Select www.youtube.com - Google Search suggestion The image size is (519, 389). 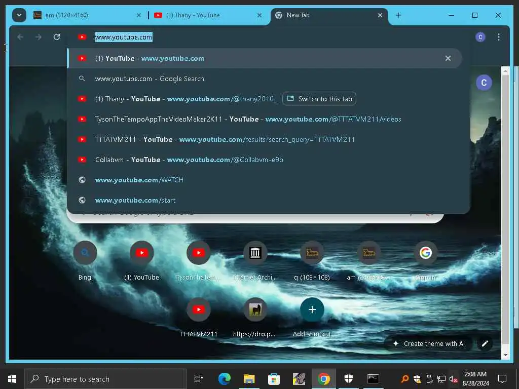tap(265, 79)
